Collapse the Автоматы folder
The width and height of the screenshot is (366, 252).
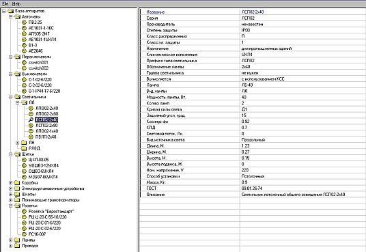coord(10,16)
